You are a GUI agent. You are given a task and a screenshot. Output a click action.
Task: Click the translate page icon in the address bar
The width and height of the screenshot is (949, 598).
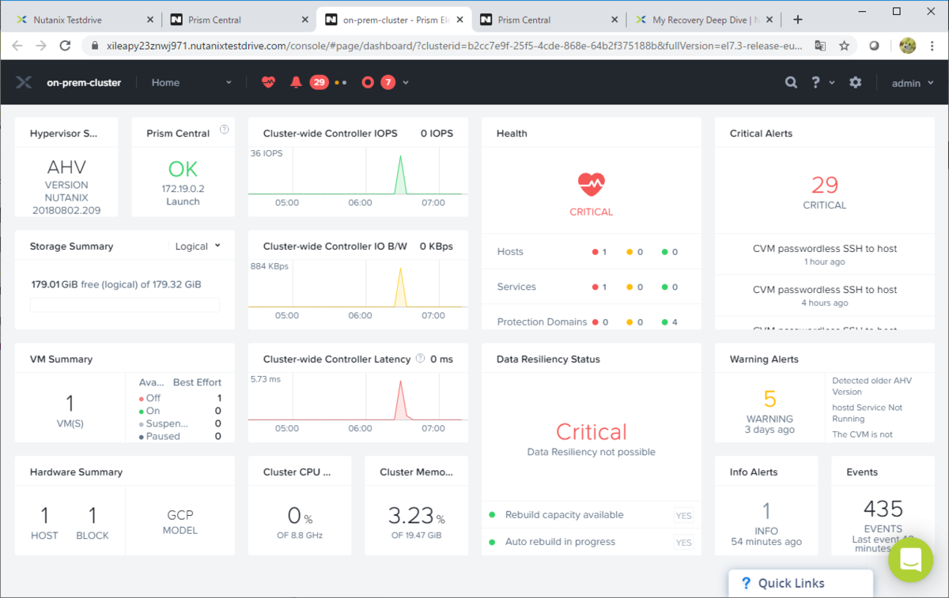821,46
